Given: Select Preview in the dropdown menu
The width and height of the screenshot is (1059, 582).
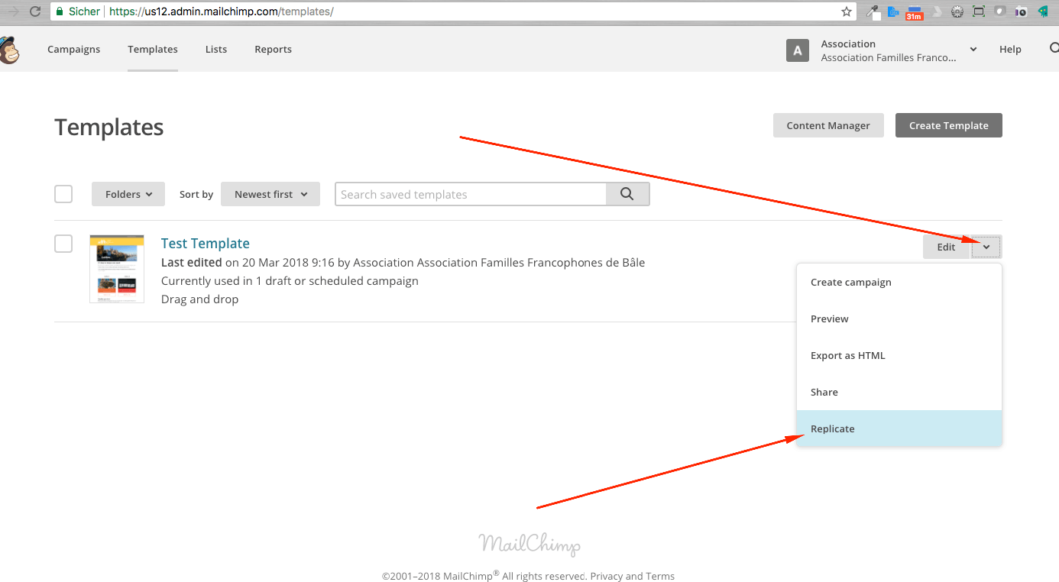Looking at the screenshot, I should click(899, 318).
